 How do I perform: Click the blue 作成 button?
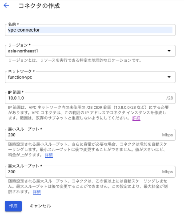point(13,206)
